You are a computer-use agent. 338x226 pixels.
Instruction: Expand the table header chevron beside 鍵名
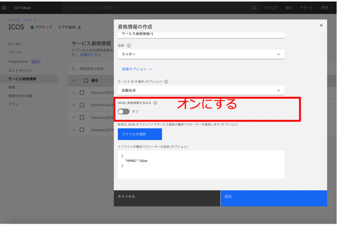tap(74, 81)
